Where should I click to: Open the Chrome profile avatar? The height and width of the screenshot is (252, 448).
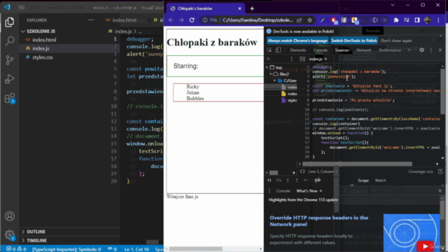[428, 20]
